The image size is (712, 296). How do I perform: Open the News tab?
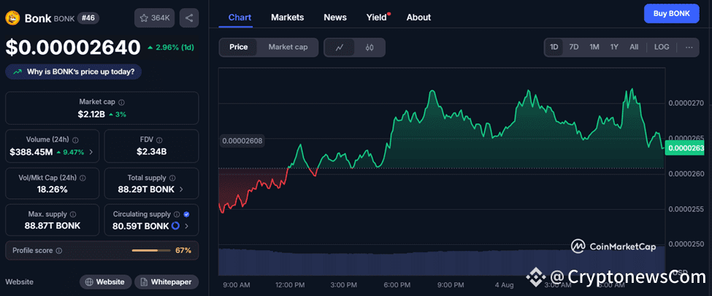tap(335, 17)
